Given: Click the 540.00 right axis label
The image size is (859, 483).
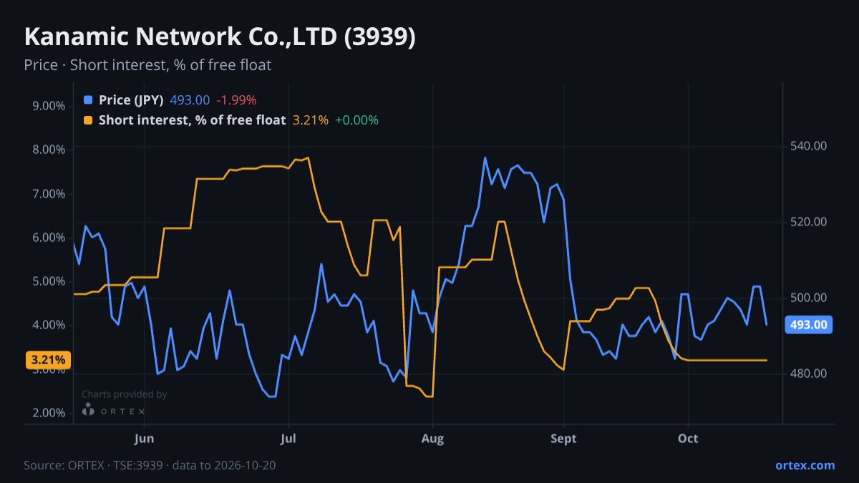Looking at the screenshot, I should pyautogui.click(x=808, y=146).
